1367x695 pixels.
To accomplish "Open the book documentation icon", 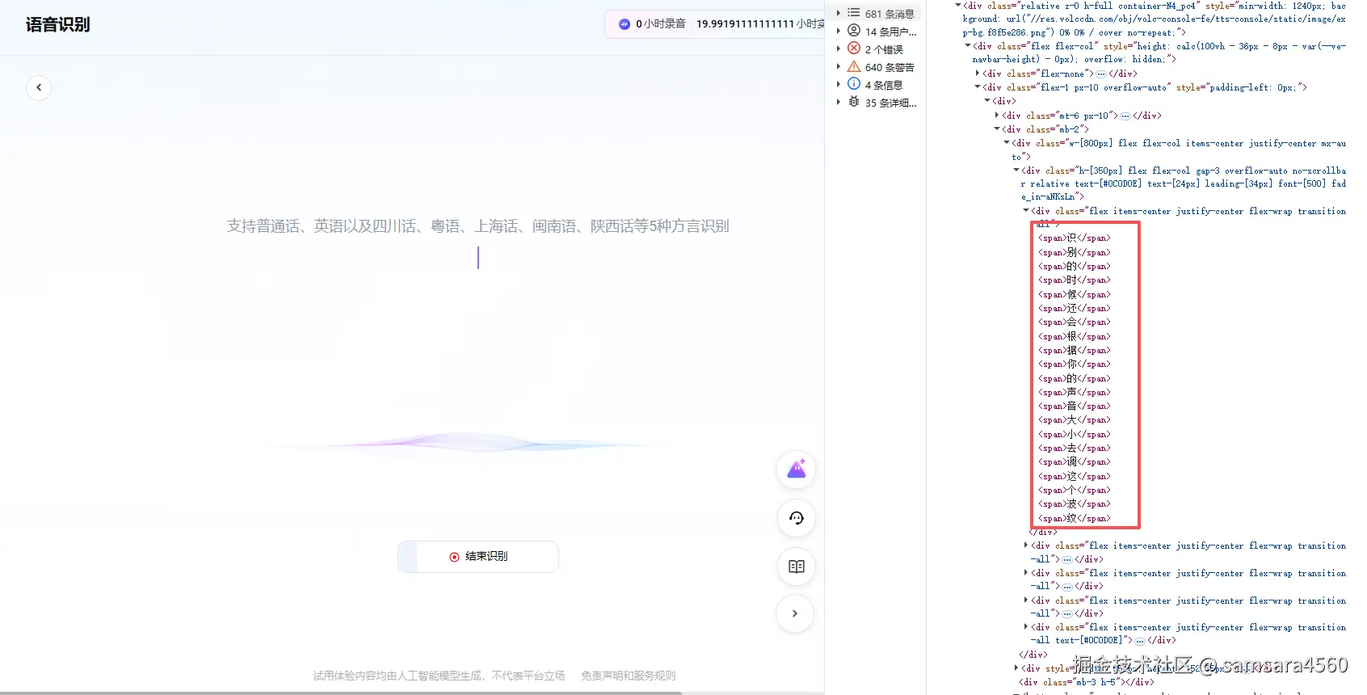I will click(x=797, y=567).
